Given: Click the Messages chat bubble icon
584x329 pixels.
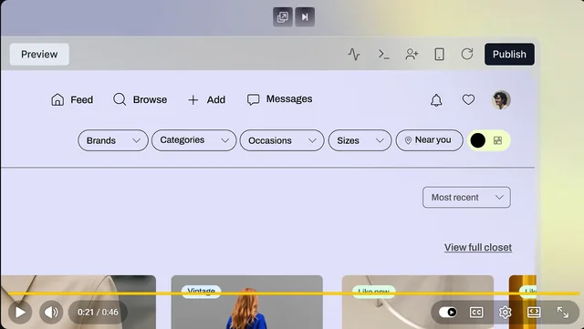Looking at the screenshot, I should coord(254,99).
